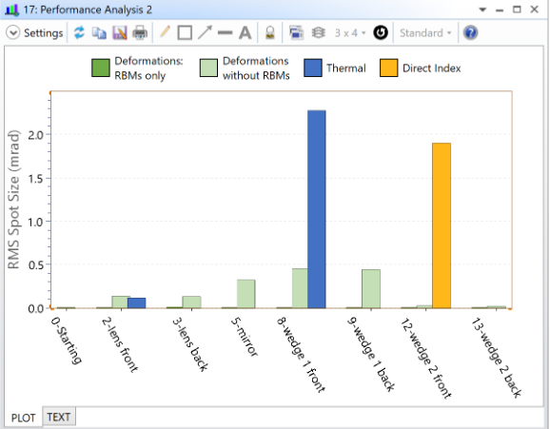The height and width of the screenshot is (429, 550).
Task: Click the clone window icon
Action: point(296,33)
